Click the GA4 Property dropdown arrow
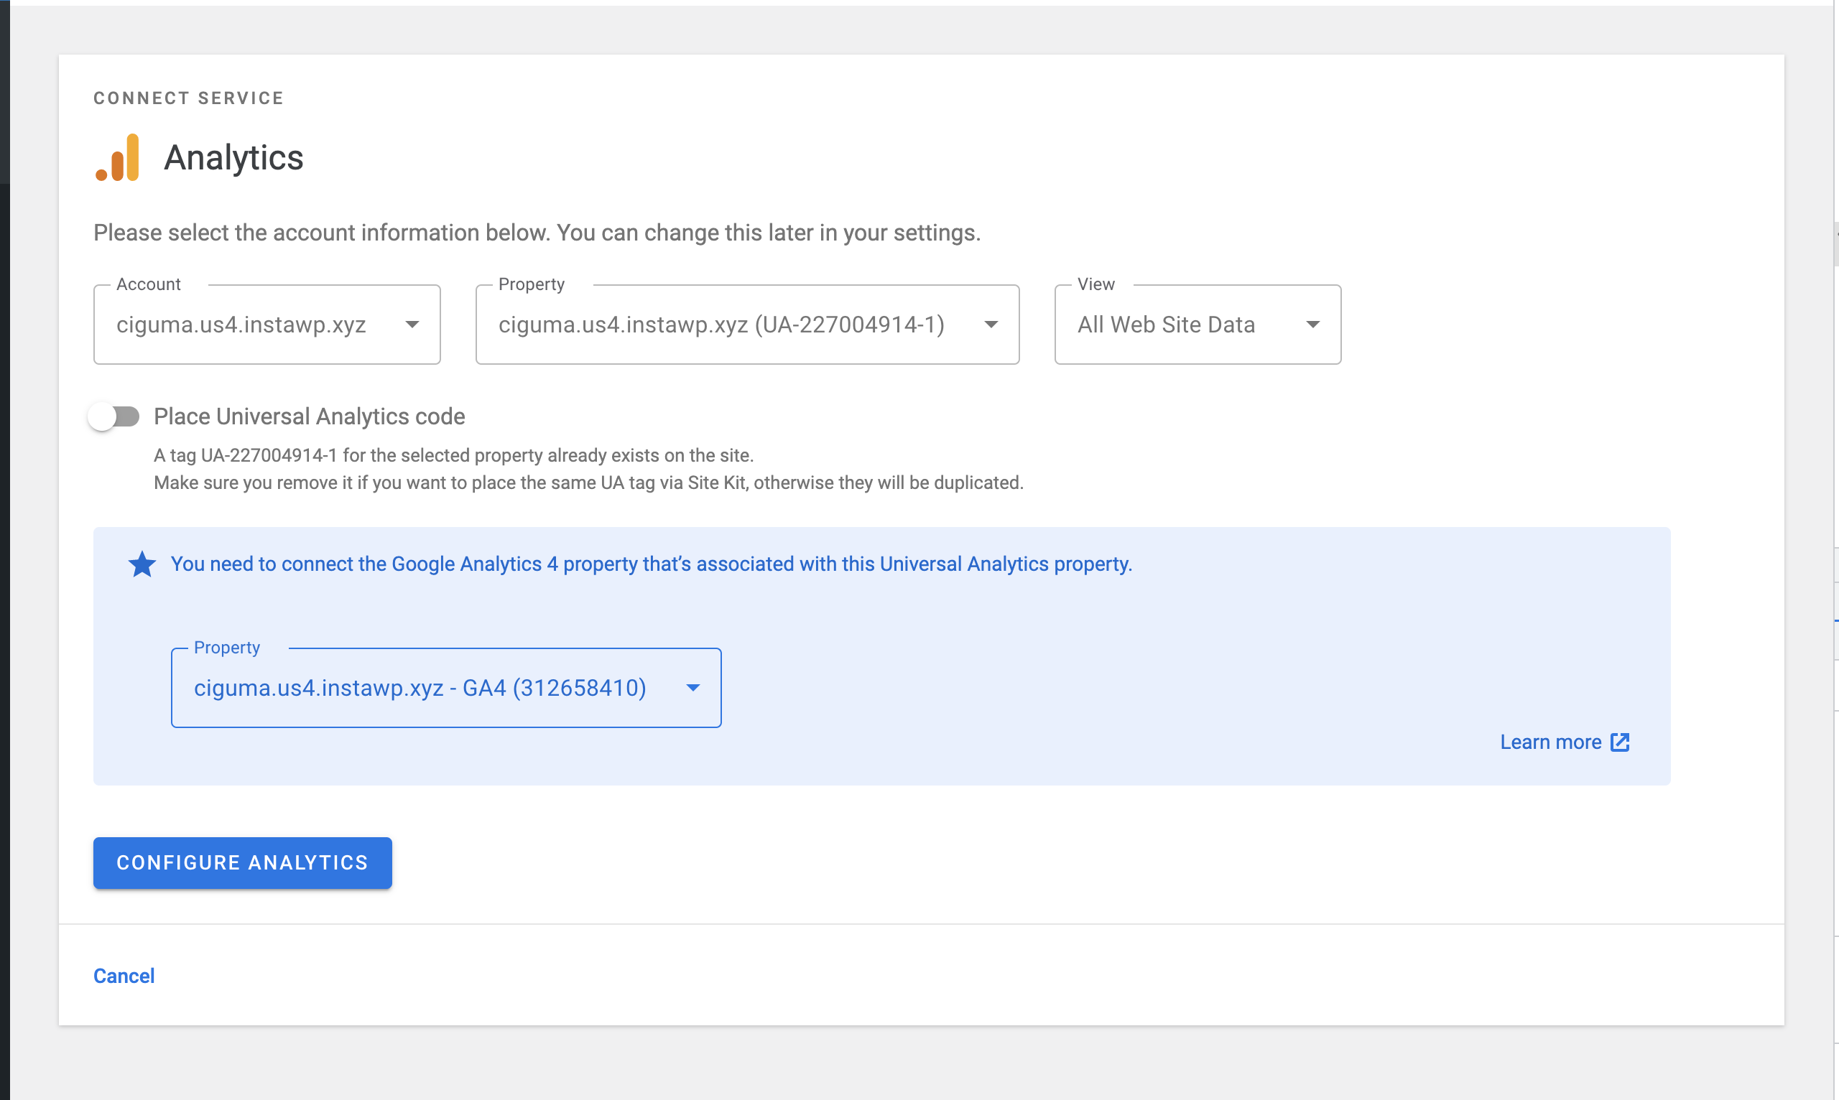 (692, 688)
